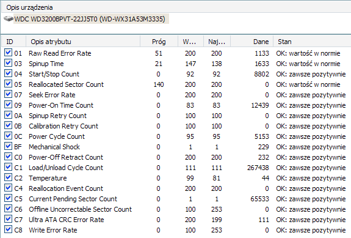Select the Offline Uncorrectable Sector Count name
This screenshot has width=351, height=238.
pyautogui.click(x=80, y=209)
